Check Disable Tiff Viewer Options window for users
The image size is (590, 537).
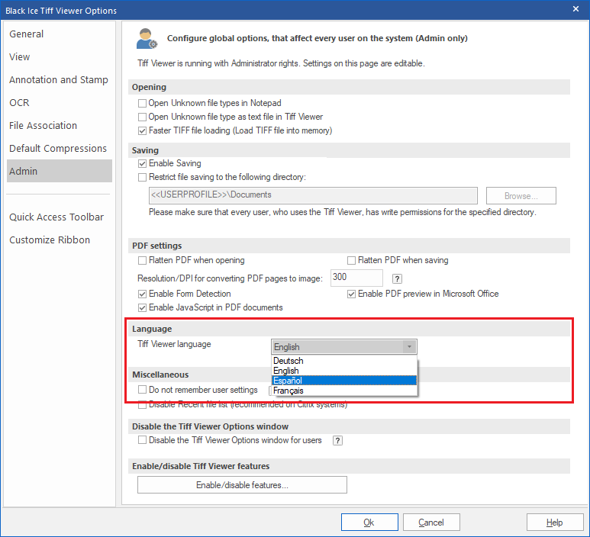[x=142, y=440]
